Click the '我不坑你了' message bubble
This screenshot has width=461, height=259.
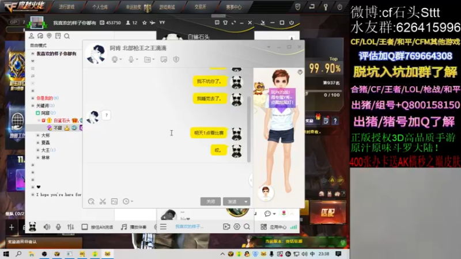pos(209,81)
